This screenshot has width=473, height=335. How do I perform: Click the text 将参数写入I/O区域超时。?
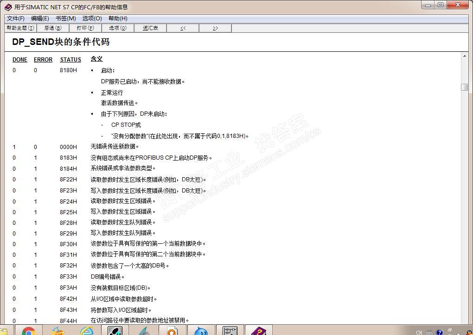[121, 310]
